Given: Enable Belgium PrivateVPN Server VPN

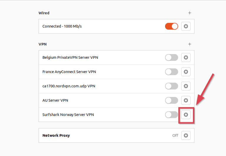Looking at the screenshot, I should [x=172, y=58].
